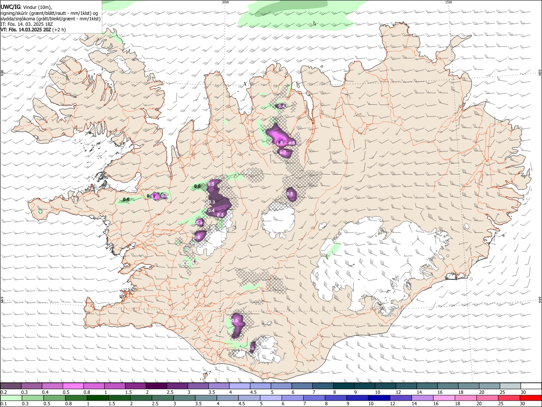The image size is (542, 407).
Task: Click the 'UWC/IG: Vindur (10m)' title text
Action: point(26,7)
